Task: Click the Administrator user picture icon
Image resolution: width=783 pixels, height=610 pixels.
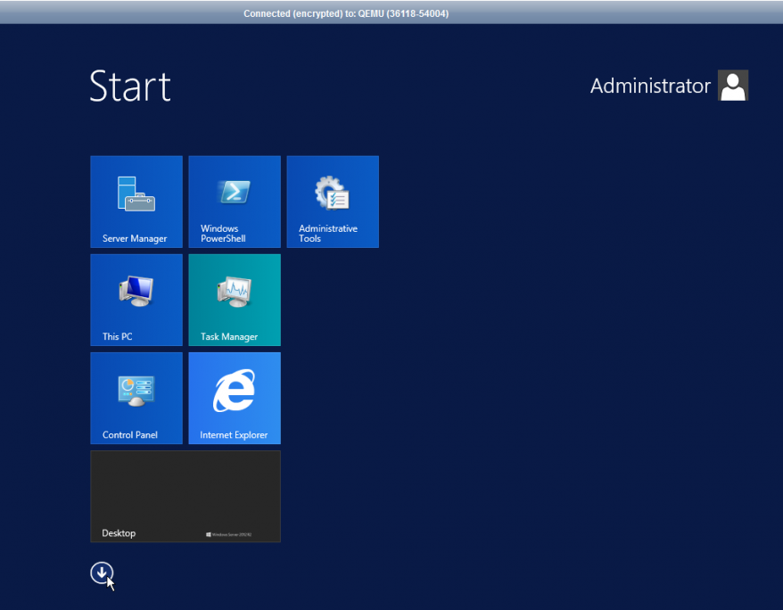Action: [x=733, y=86]
